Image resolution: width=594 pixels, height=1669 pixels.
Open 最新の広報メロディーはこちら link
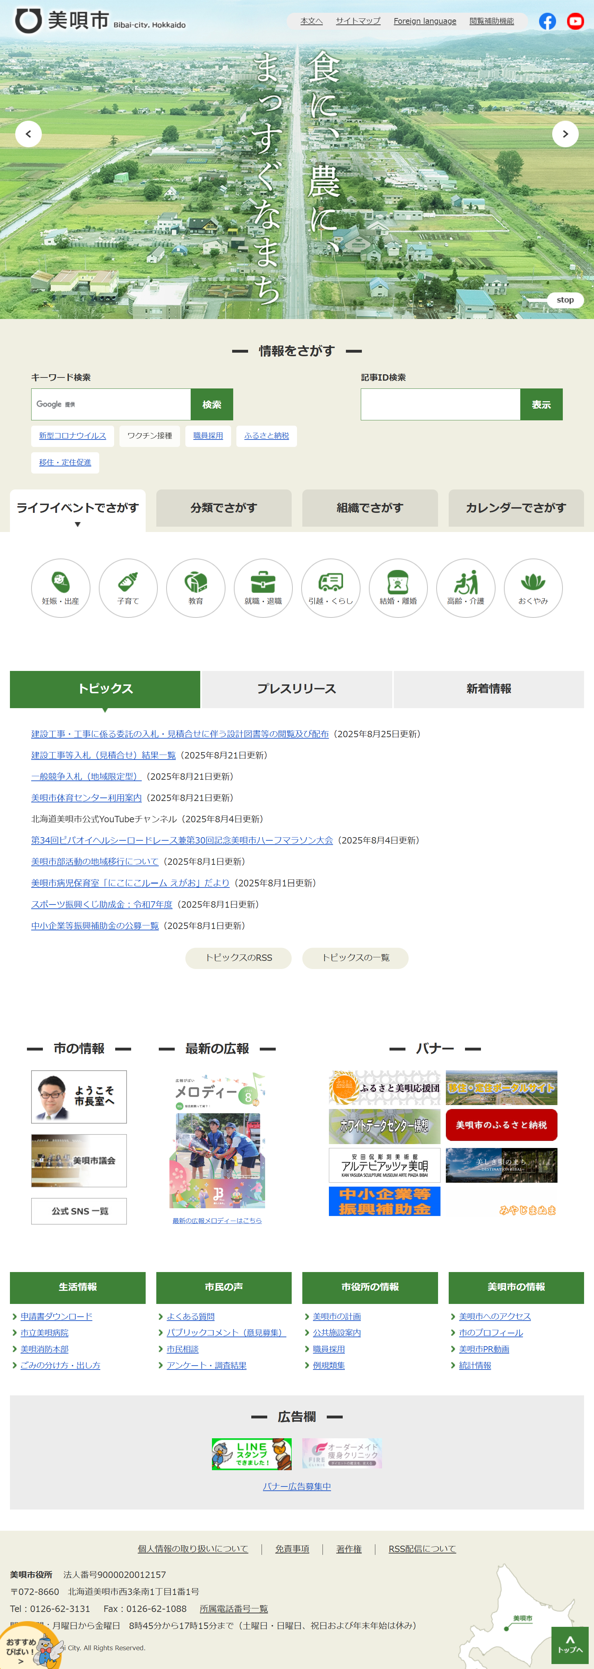click(x=217, y=1221)
